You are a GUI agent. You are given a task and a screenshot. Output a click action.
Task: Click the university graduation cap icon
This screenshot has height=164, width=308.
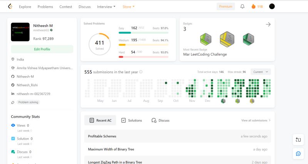(13, 68)
